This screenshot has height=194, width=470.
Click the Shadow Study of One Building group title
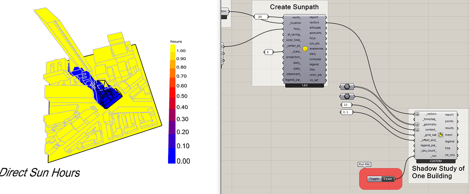(x=438, y=172)
